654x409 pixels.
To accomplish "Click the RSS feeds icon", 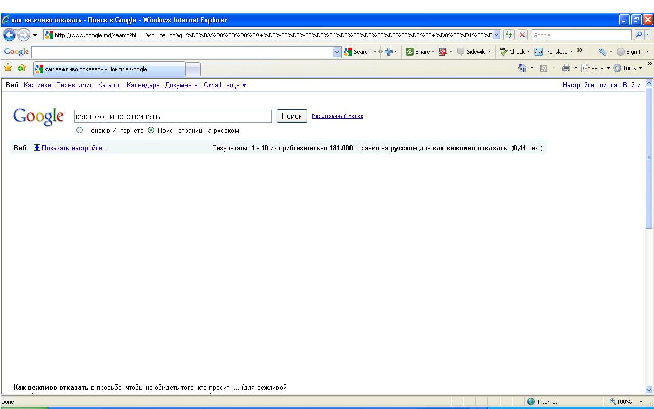I will click(544, 68).
